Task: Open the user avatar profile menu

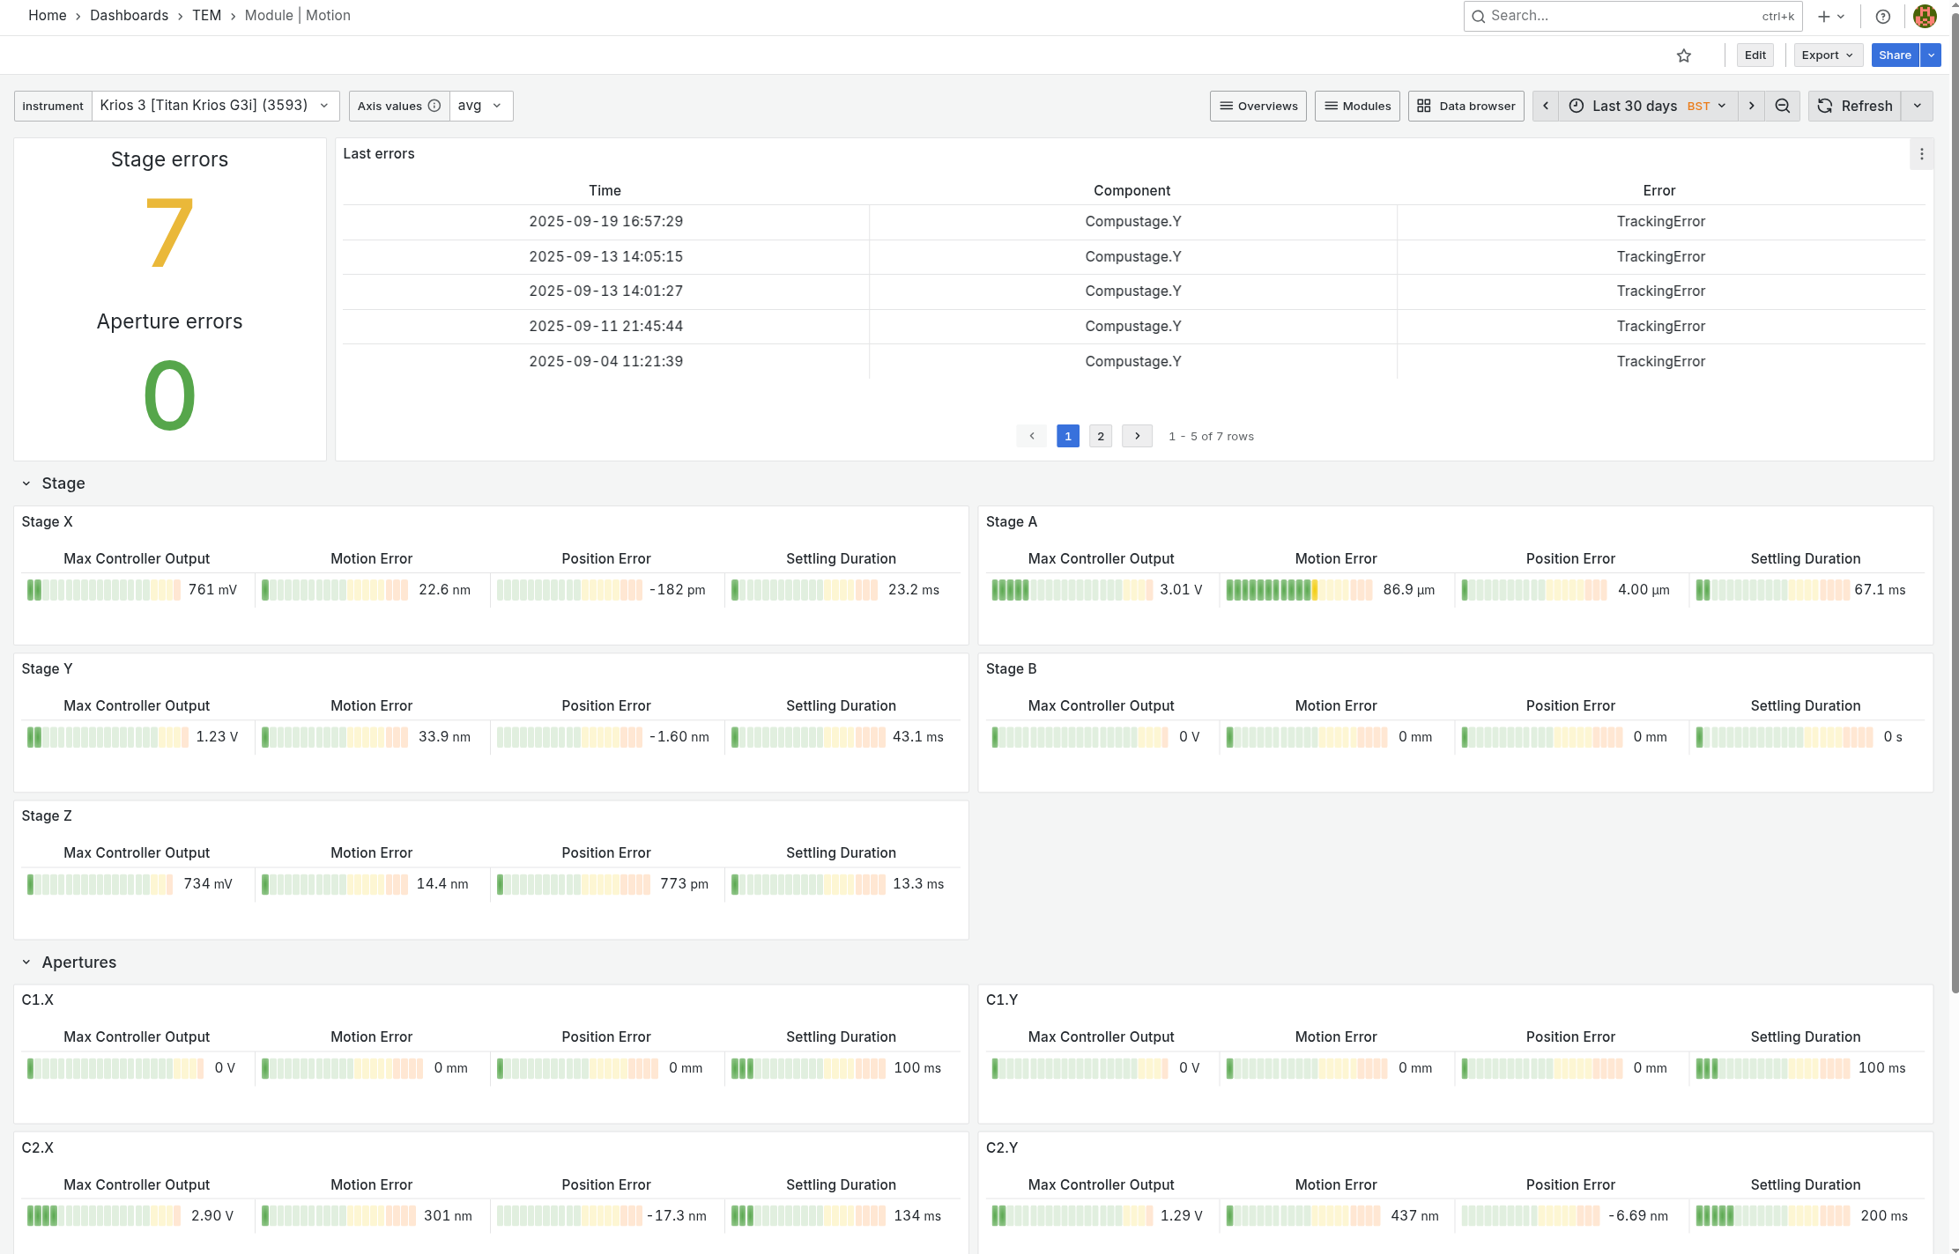Action: tap(1925, 16)
